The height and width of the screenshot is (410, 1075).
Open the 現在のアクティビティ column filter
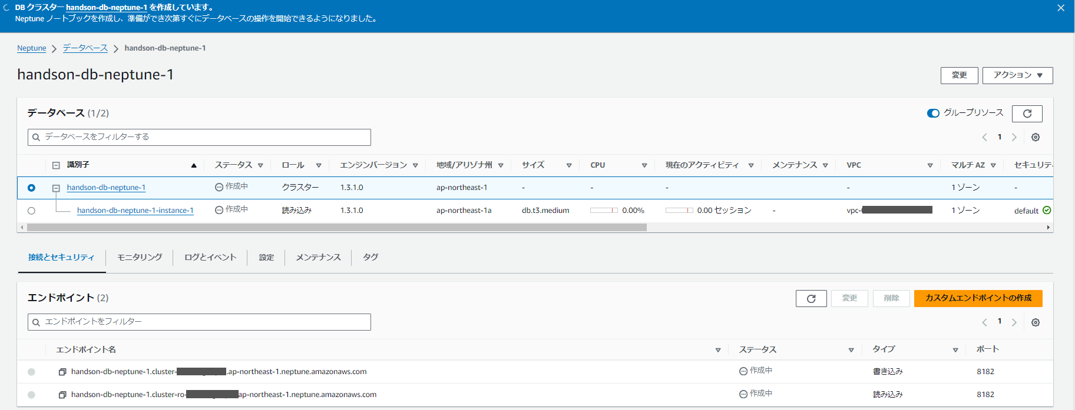coord(751,165)
